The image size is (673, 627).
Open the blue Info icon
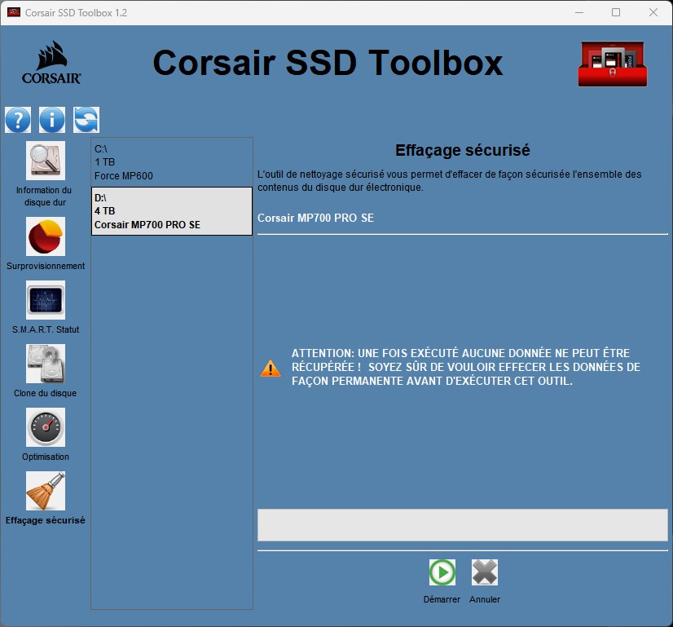click(x=52, y=120)
